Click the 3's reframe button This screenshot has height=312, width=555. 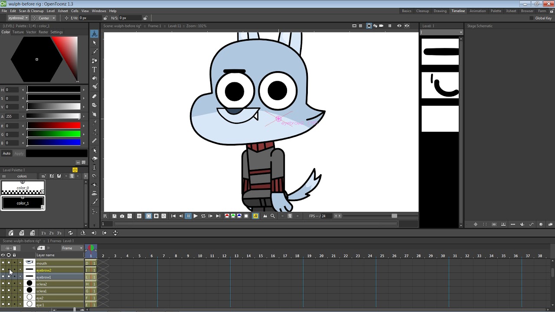[59, 233]
